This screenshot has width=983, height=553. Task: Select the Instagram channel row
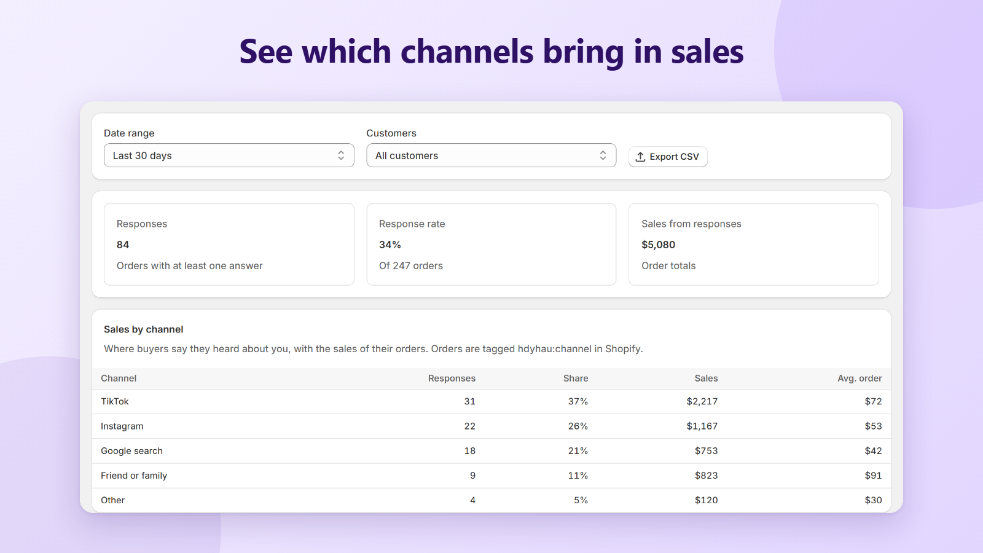click(491, 426)
